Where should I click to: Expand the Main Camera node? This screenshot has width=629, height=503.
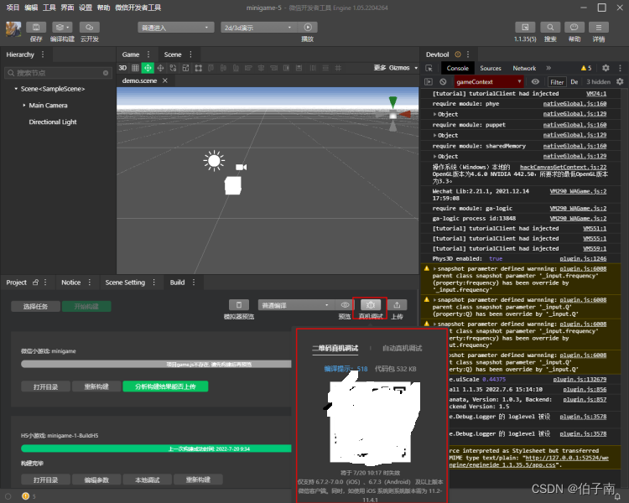(x=24, y=105)
